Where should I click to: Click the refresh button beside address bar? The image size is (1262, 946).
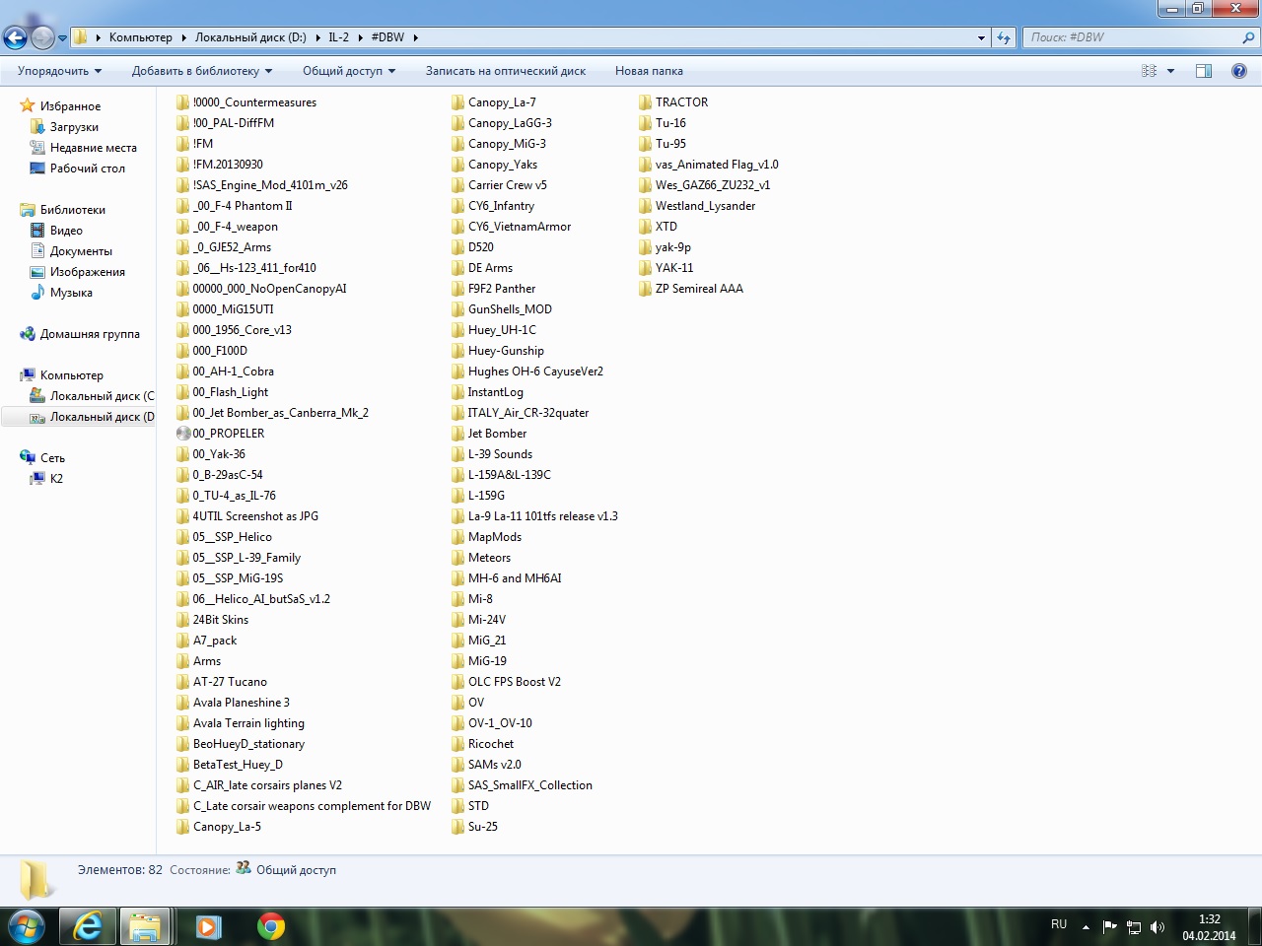point(1004,37)
